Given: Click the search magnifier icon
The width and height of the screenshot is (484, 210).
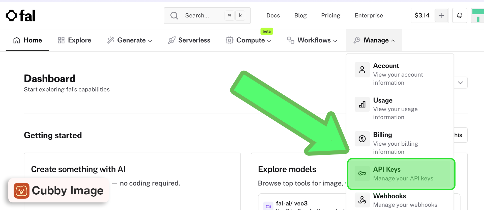Looking at the screenshot, I should coord(174,16).
